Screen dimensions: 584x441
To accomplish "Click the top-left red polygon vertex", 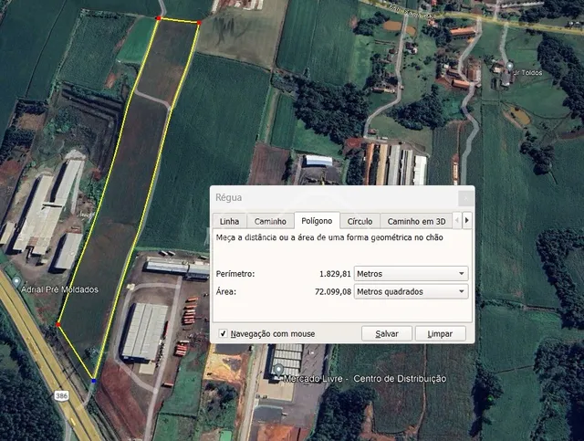I will click(x=159, y=18).
